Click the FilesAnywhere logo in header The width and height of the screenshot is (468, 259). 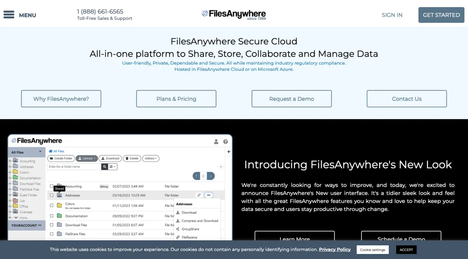pyautogui.click(x=234, y=14)
